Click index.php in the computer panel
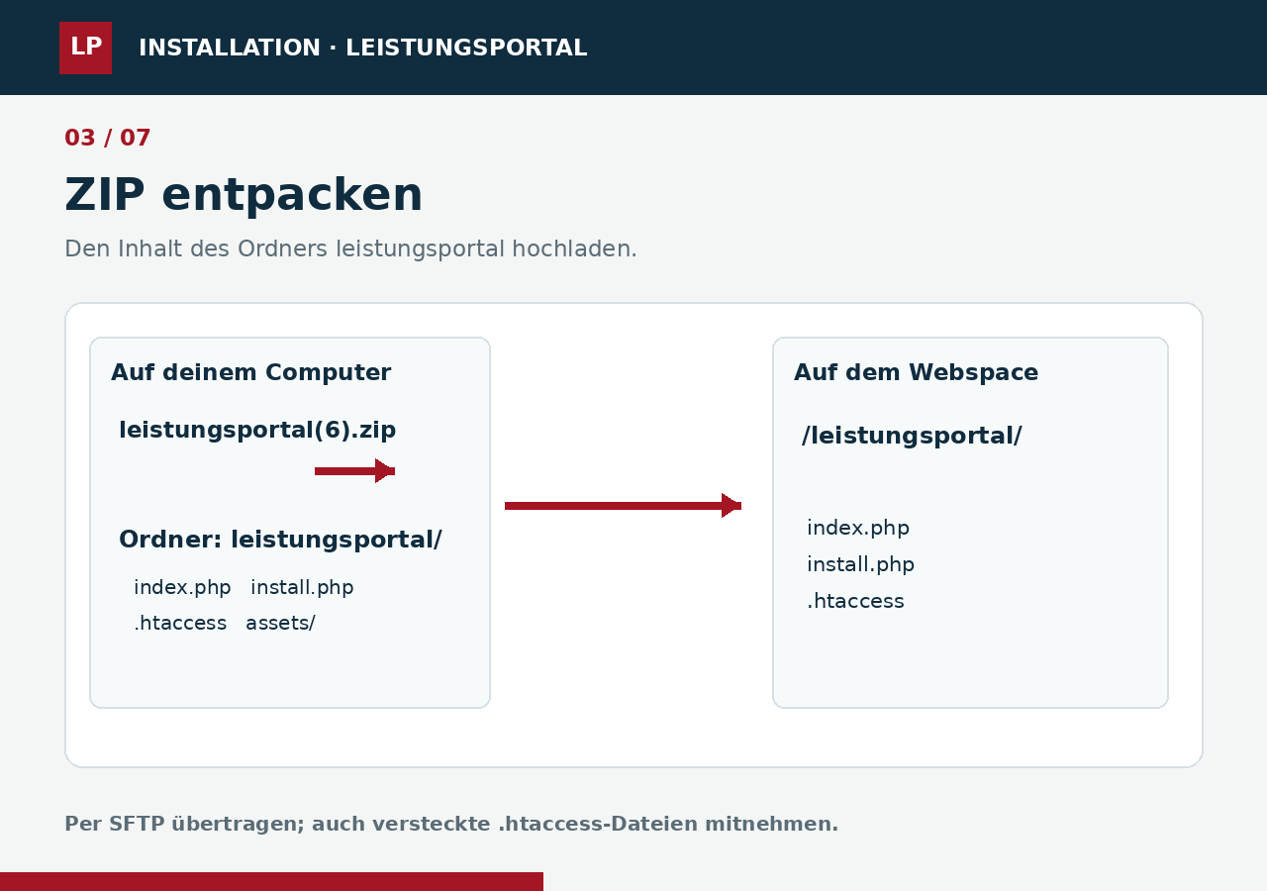This screenshot has width=1267, height=891. tap(182, 587)
